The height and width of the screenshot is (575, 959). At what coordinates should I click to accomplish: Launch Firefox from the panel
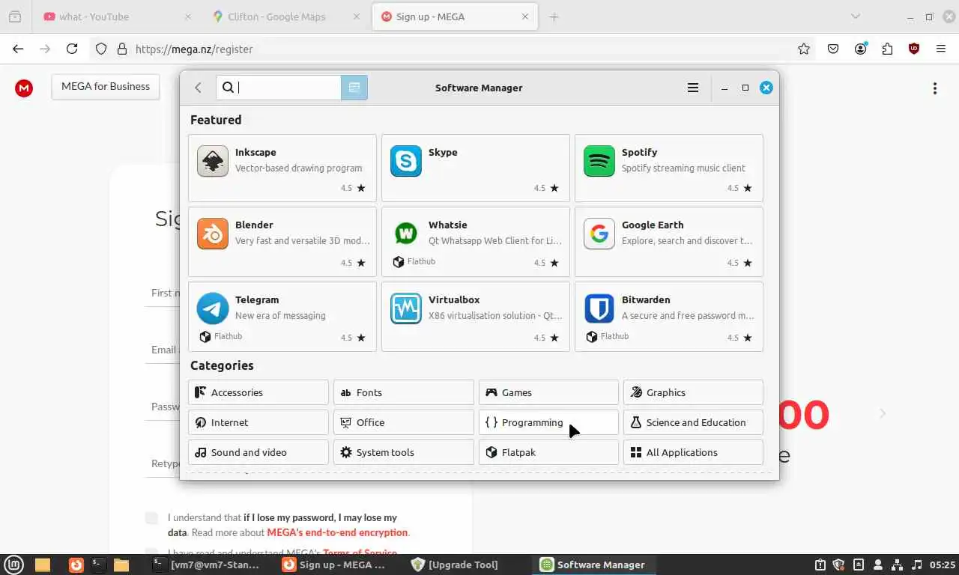(76, 565)
